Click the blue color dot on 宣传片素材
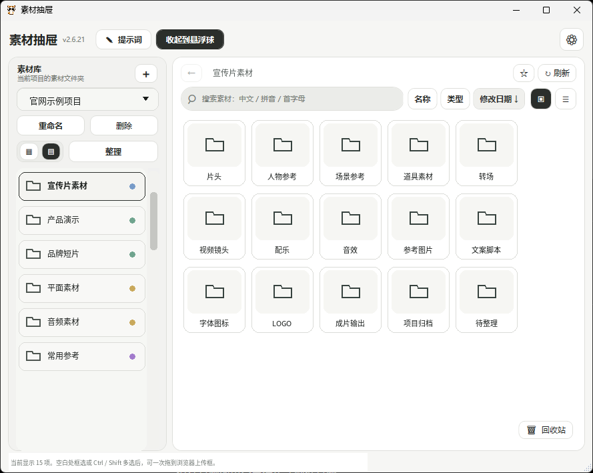593x473 pixels. (x=132, y=186)
